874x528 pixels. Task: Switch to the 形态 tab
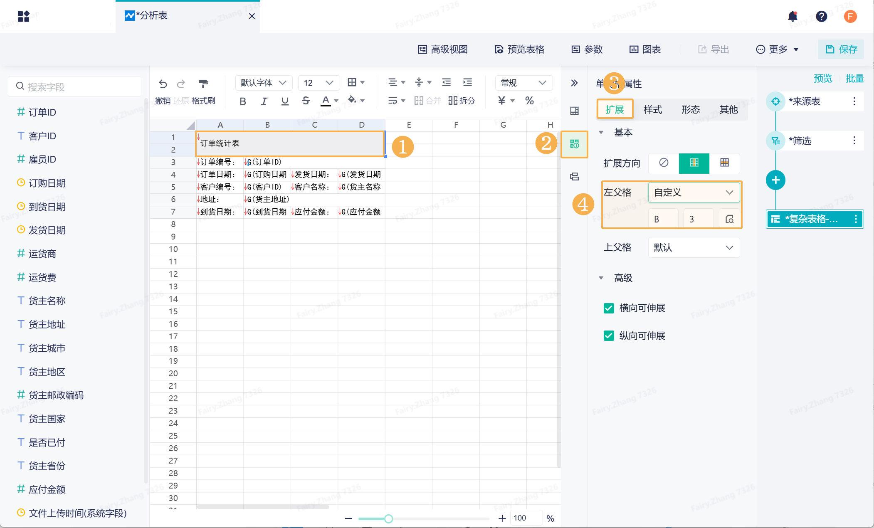tap(691, 109)
